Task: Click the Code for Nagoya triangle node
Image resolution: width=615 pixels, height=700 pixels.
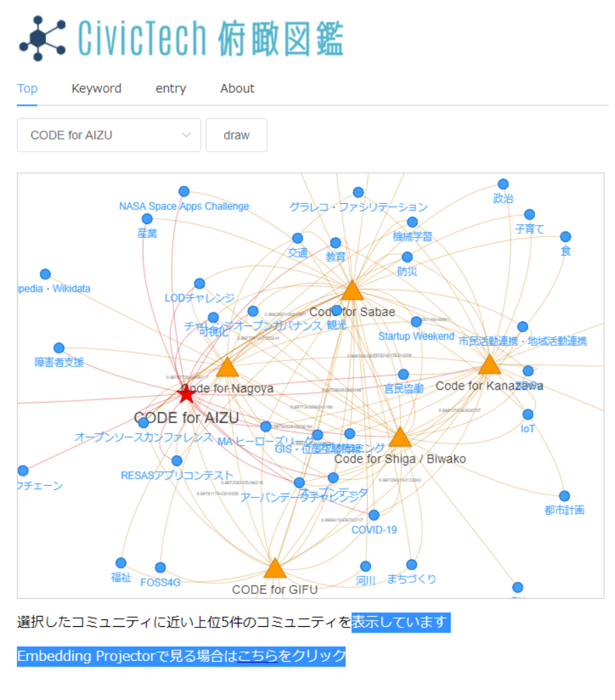Action: tap(227, 367)
